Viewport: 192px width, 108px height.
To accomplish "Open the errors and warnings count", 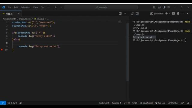I will (x=12, y=103).
